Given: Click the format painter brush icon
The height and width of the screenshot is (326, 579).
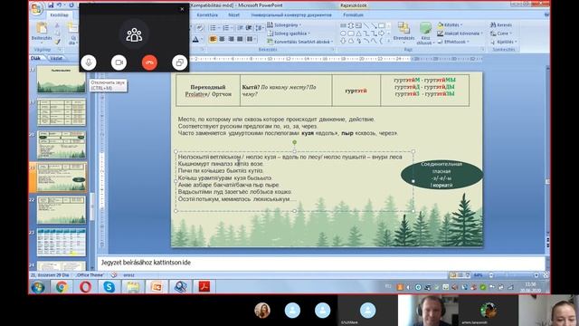Looking at the screenshot, I should tap(57, 42).
